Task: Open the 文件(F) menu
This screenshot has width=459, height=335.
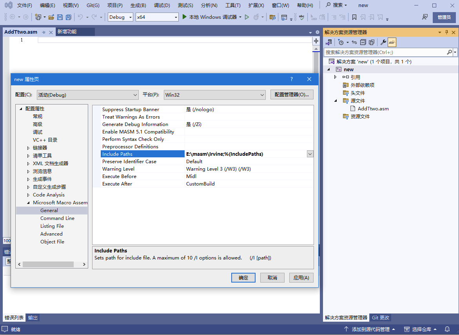Action: 24,5
